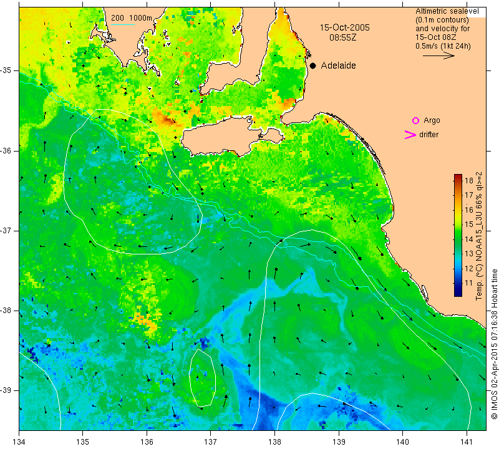Click the longitude label 137
Viewport: 499px width, 449px height.
[210, 442]
